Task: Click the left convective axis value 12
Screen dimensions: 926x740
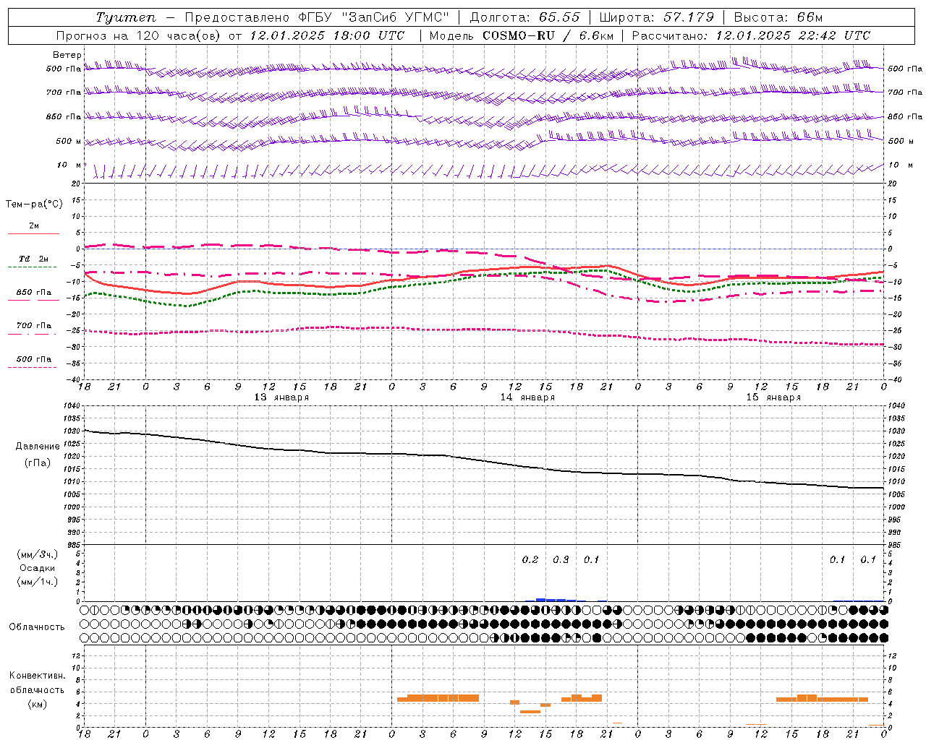Action: (x=75, y=656)
